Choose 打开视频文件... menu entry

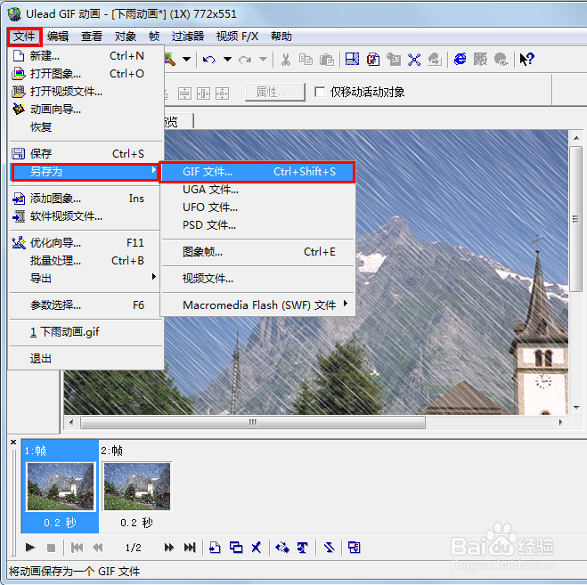pyautogui.click(x=86, y=92)
